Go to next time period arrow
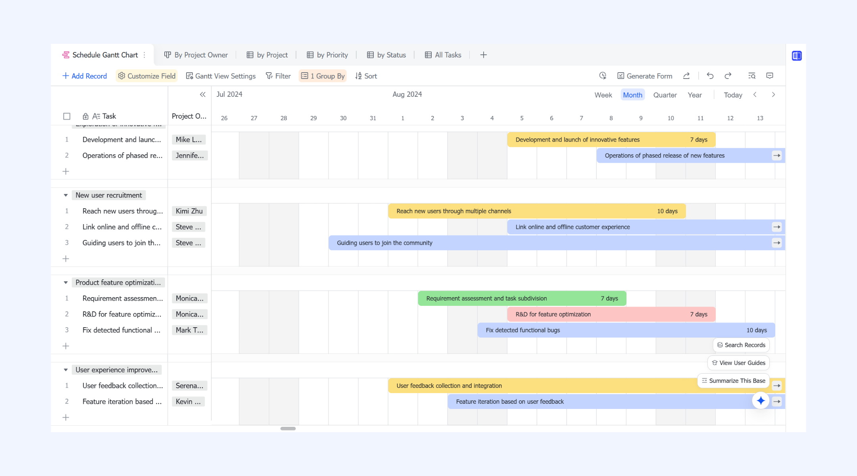This screenshot has height=476, width=857. coord(773,95)
